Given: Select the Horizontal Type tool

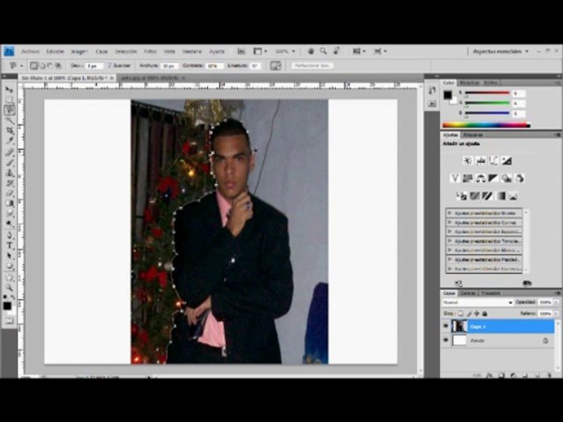Looking at the screenshot, I should 9,246.
